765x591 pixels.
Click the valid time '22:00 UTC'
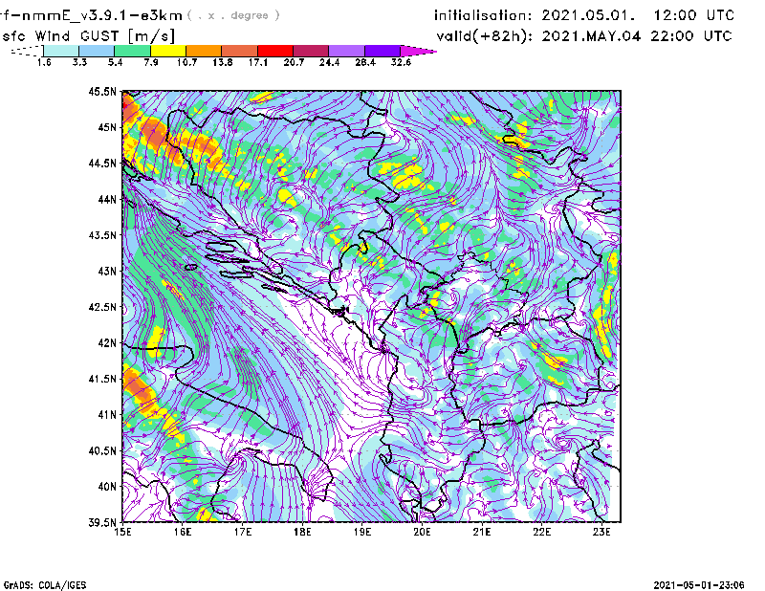pos(691,35)
